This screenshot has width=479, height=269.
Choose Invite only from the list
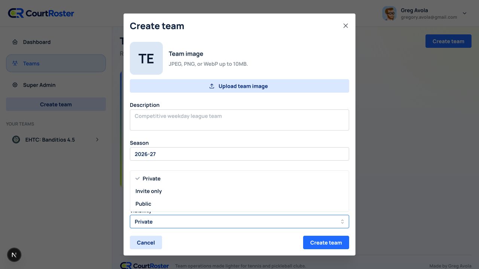pyautogui.click(x=239, y=191)
